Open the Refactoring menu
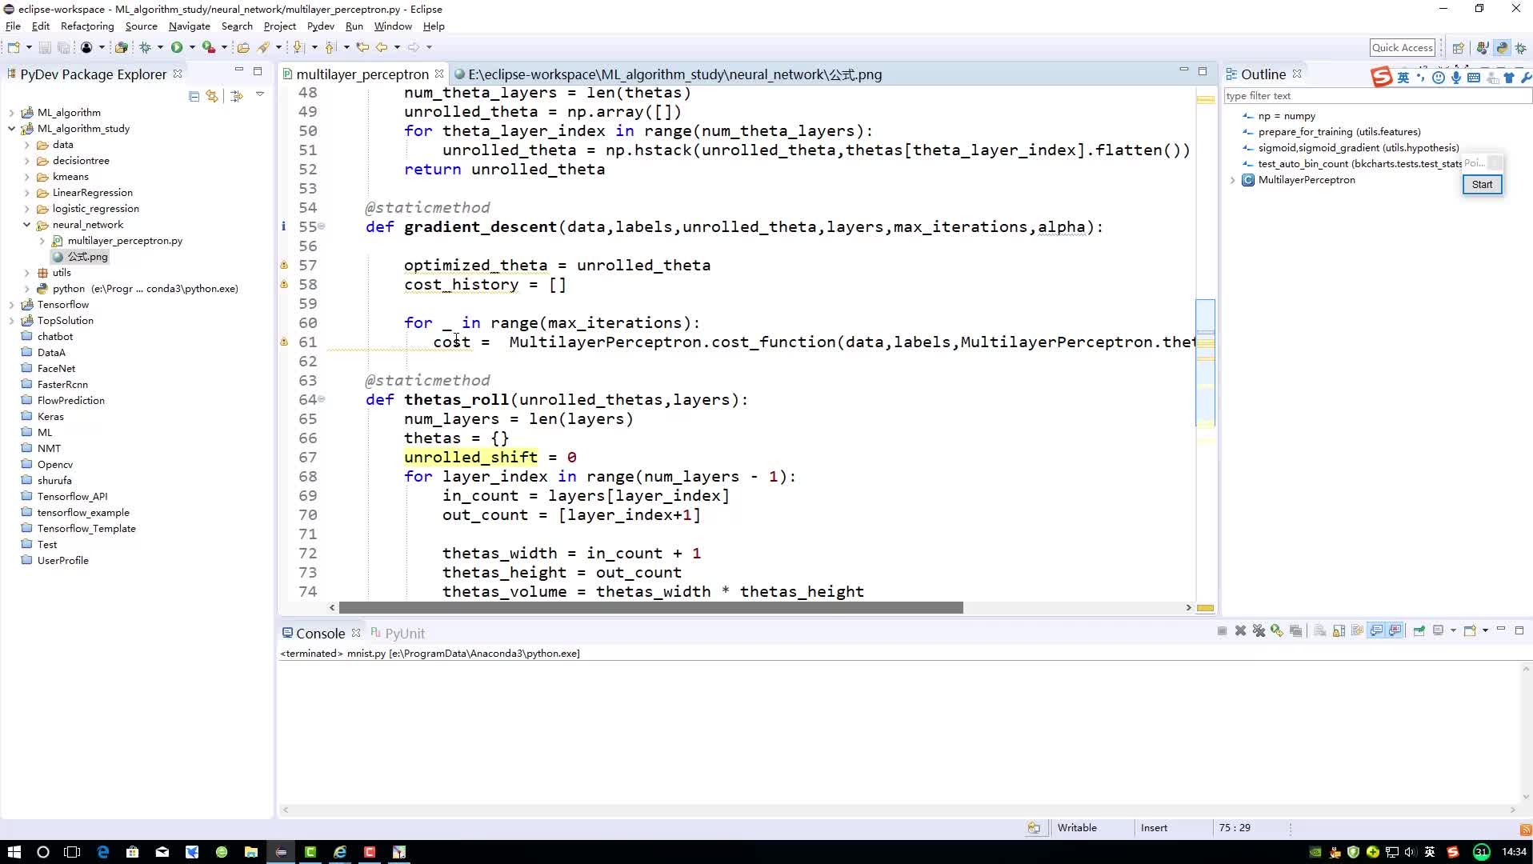This screenshot has width=1533, height=864. (87, 26)
